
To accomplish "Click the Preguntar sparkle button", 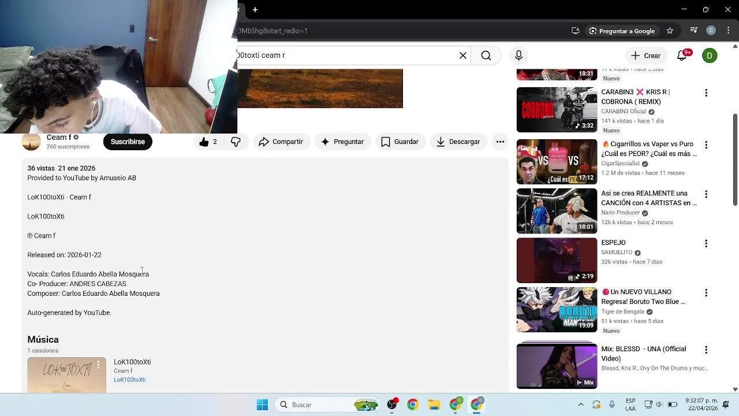I will 342,142.
